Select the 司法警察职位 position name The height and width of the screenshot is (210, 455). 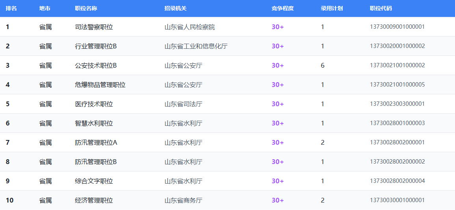(94, 27)
